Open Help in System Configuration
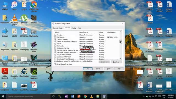Image resolution: width=176 pixels, height=99 pixels. [x=119, y=69]
